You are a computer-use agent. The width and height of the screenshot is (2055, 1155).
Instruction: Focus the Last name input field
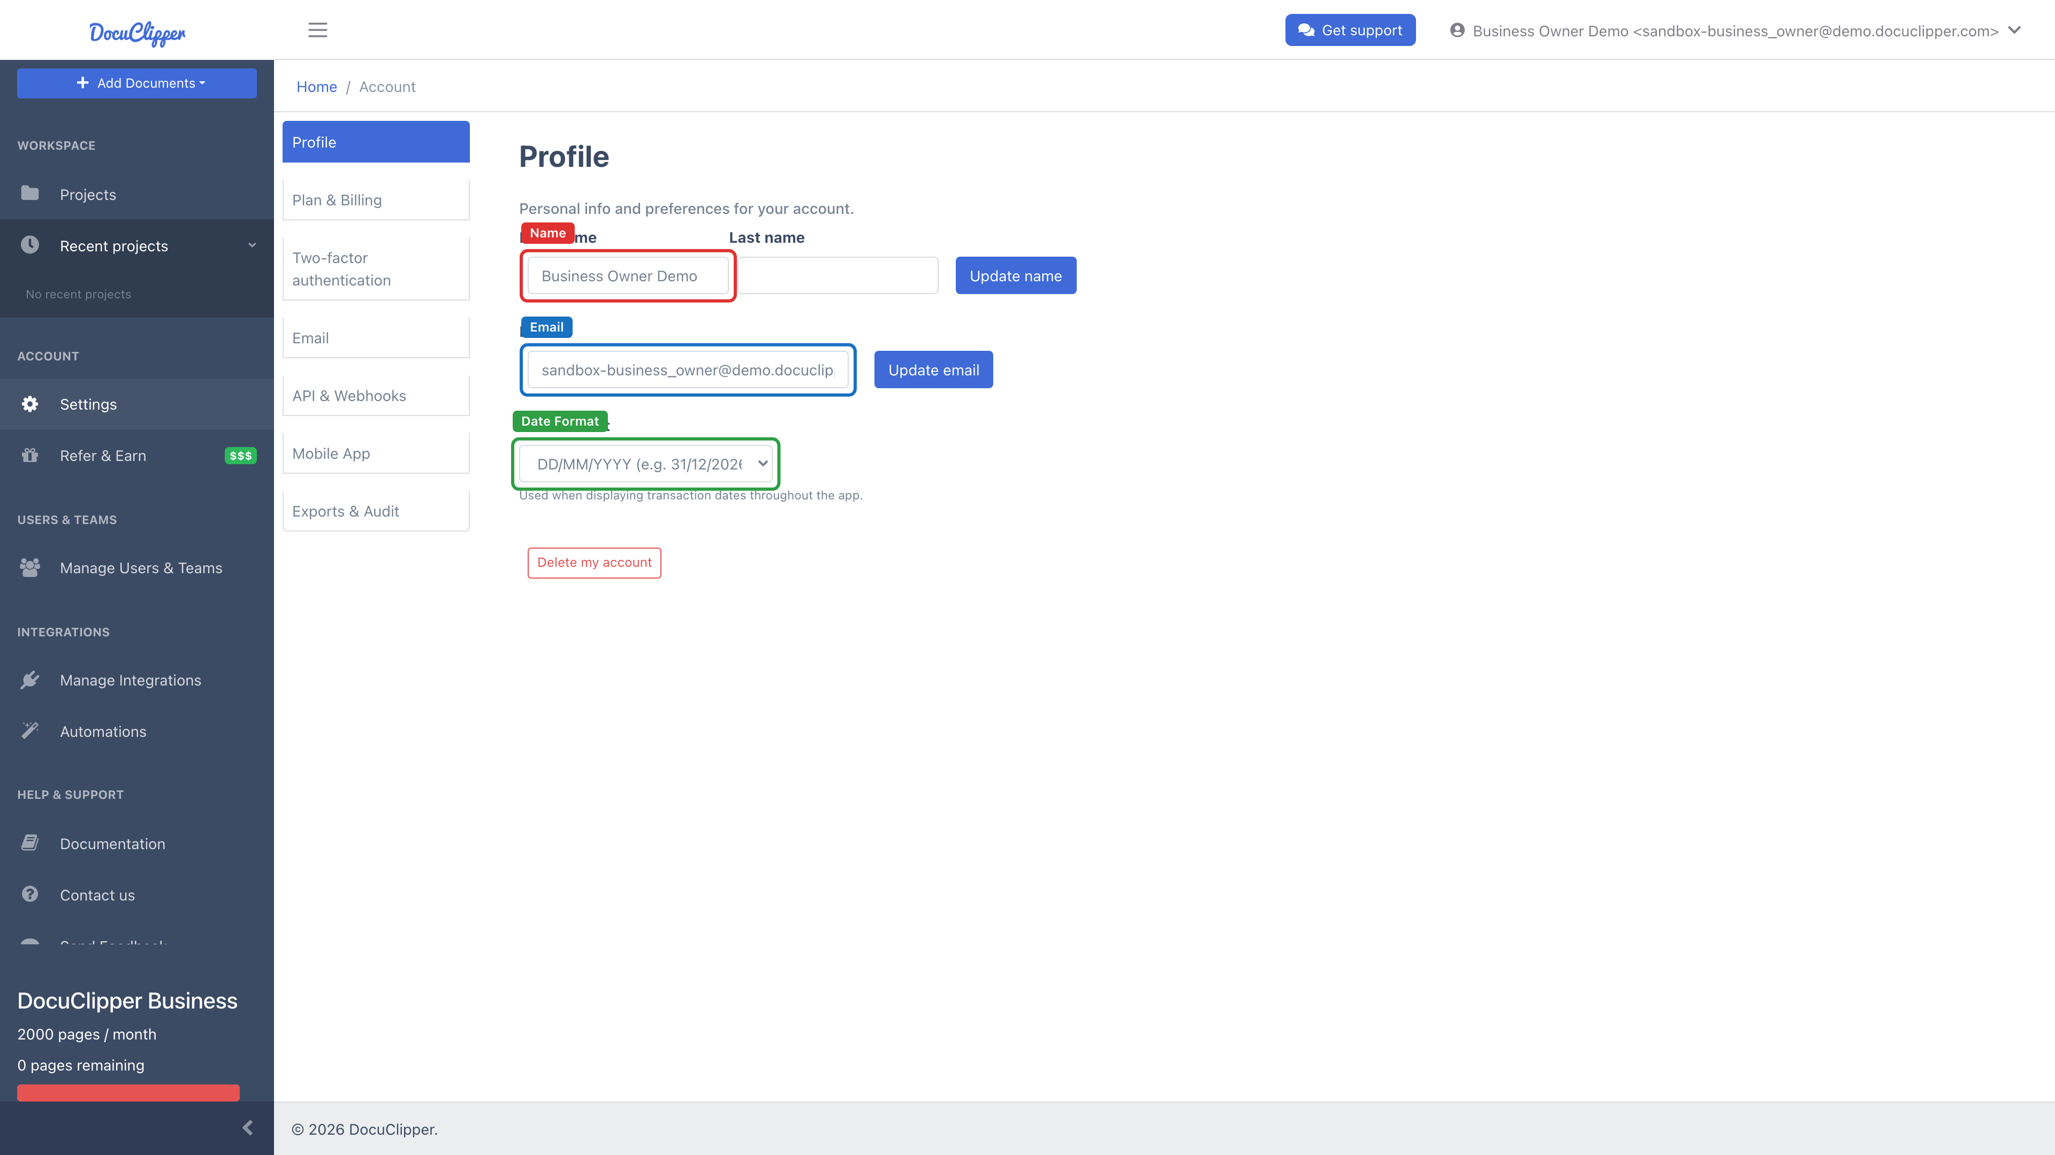pos(838,276)
